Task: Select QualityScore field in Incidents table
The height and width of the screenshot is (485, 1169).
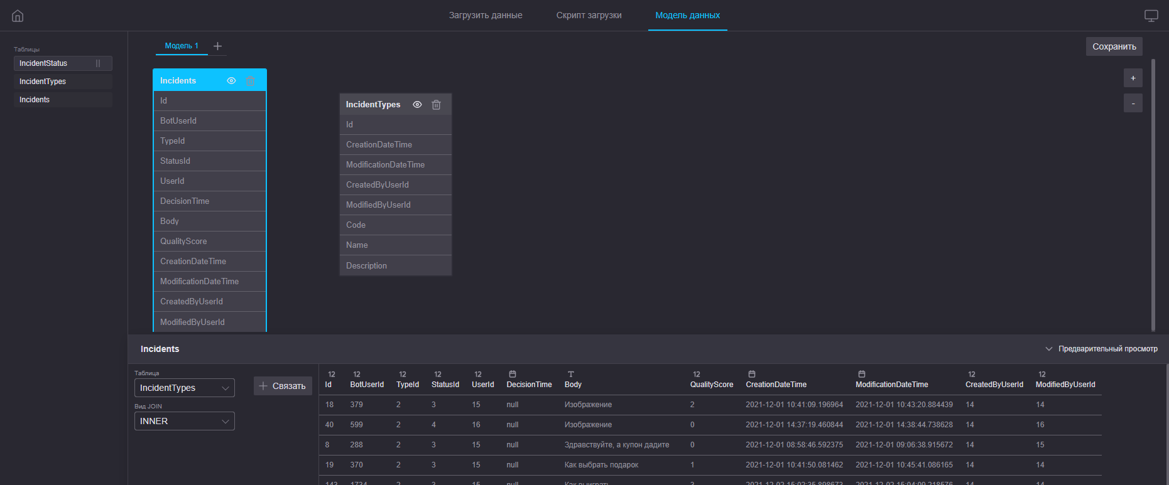Action: coord(210,242)
